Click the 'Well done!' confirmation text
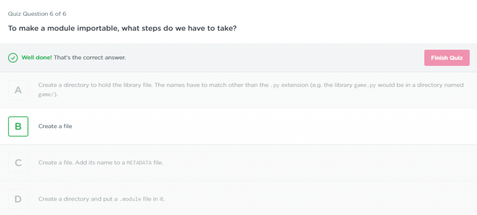The image size is (477, 215). click(36, 58)
